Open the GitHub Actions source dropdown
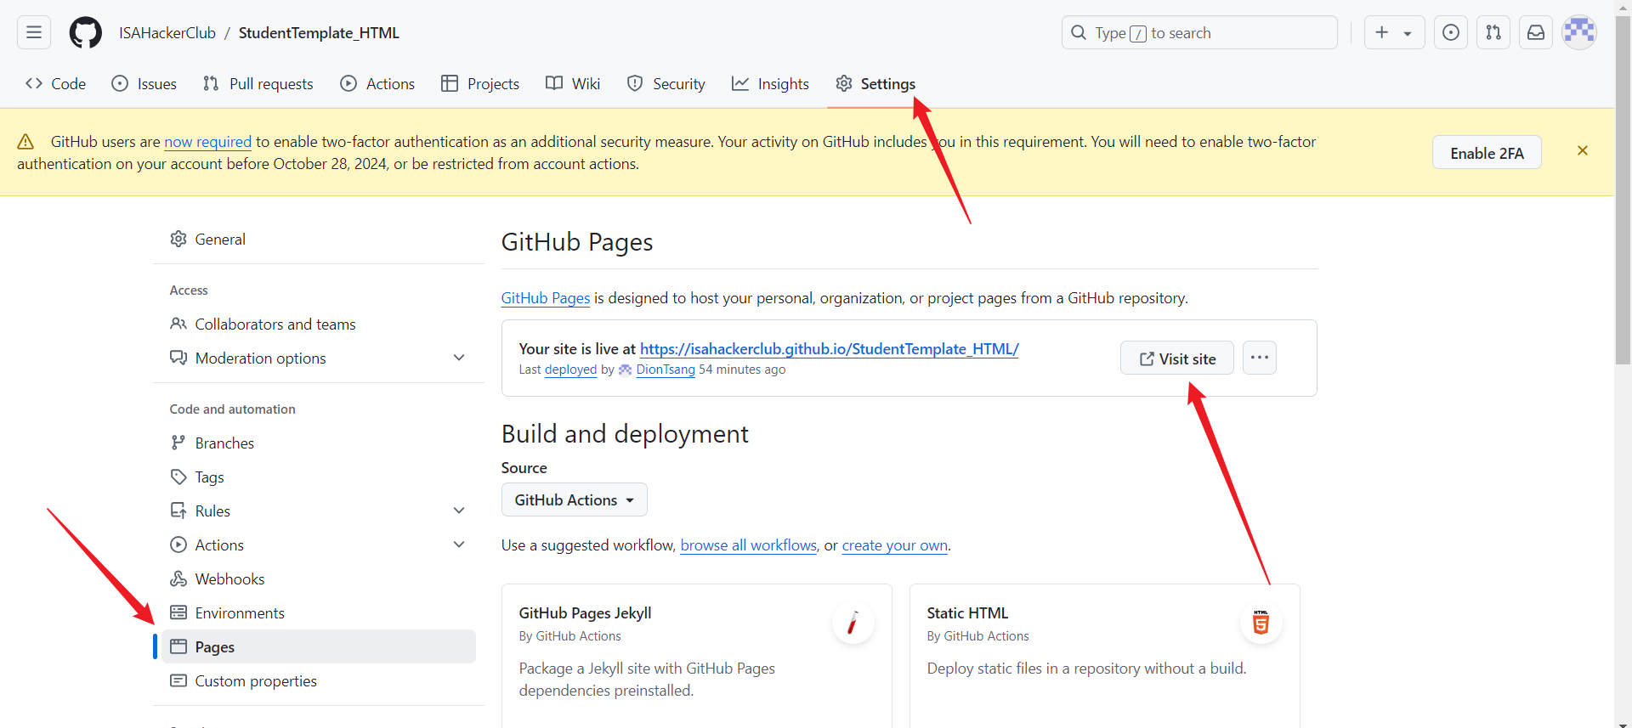1632x728 pixels. (574, 499)
